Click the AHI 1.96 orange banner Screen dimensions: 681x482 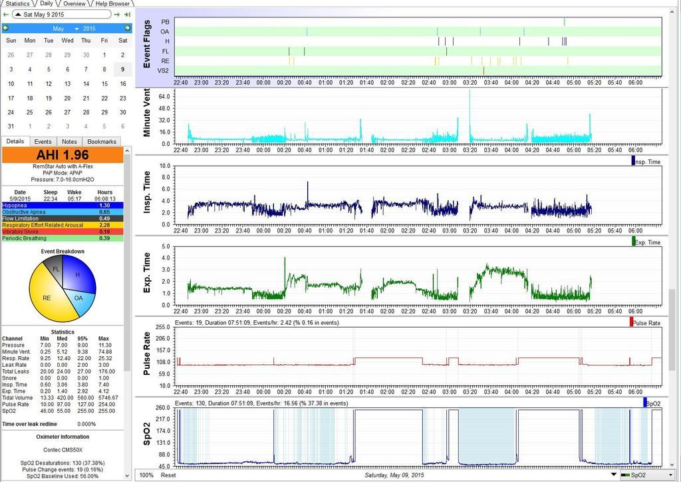(63, 155)
